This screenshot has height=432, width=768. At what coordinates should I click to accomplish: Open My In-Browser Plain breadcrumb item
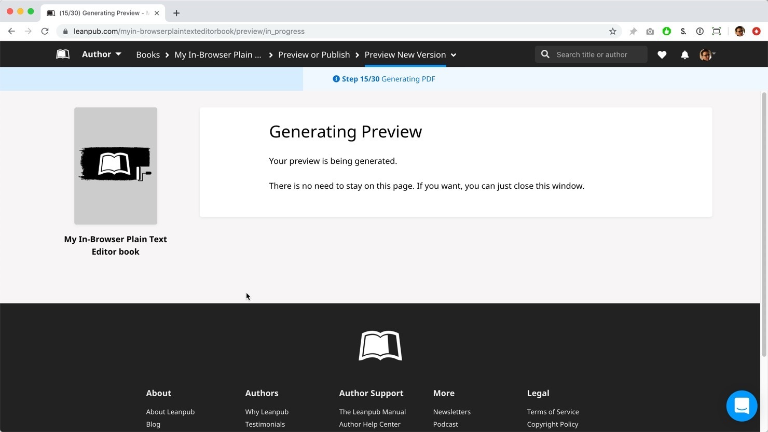pos(217,54)
